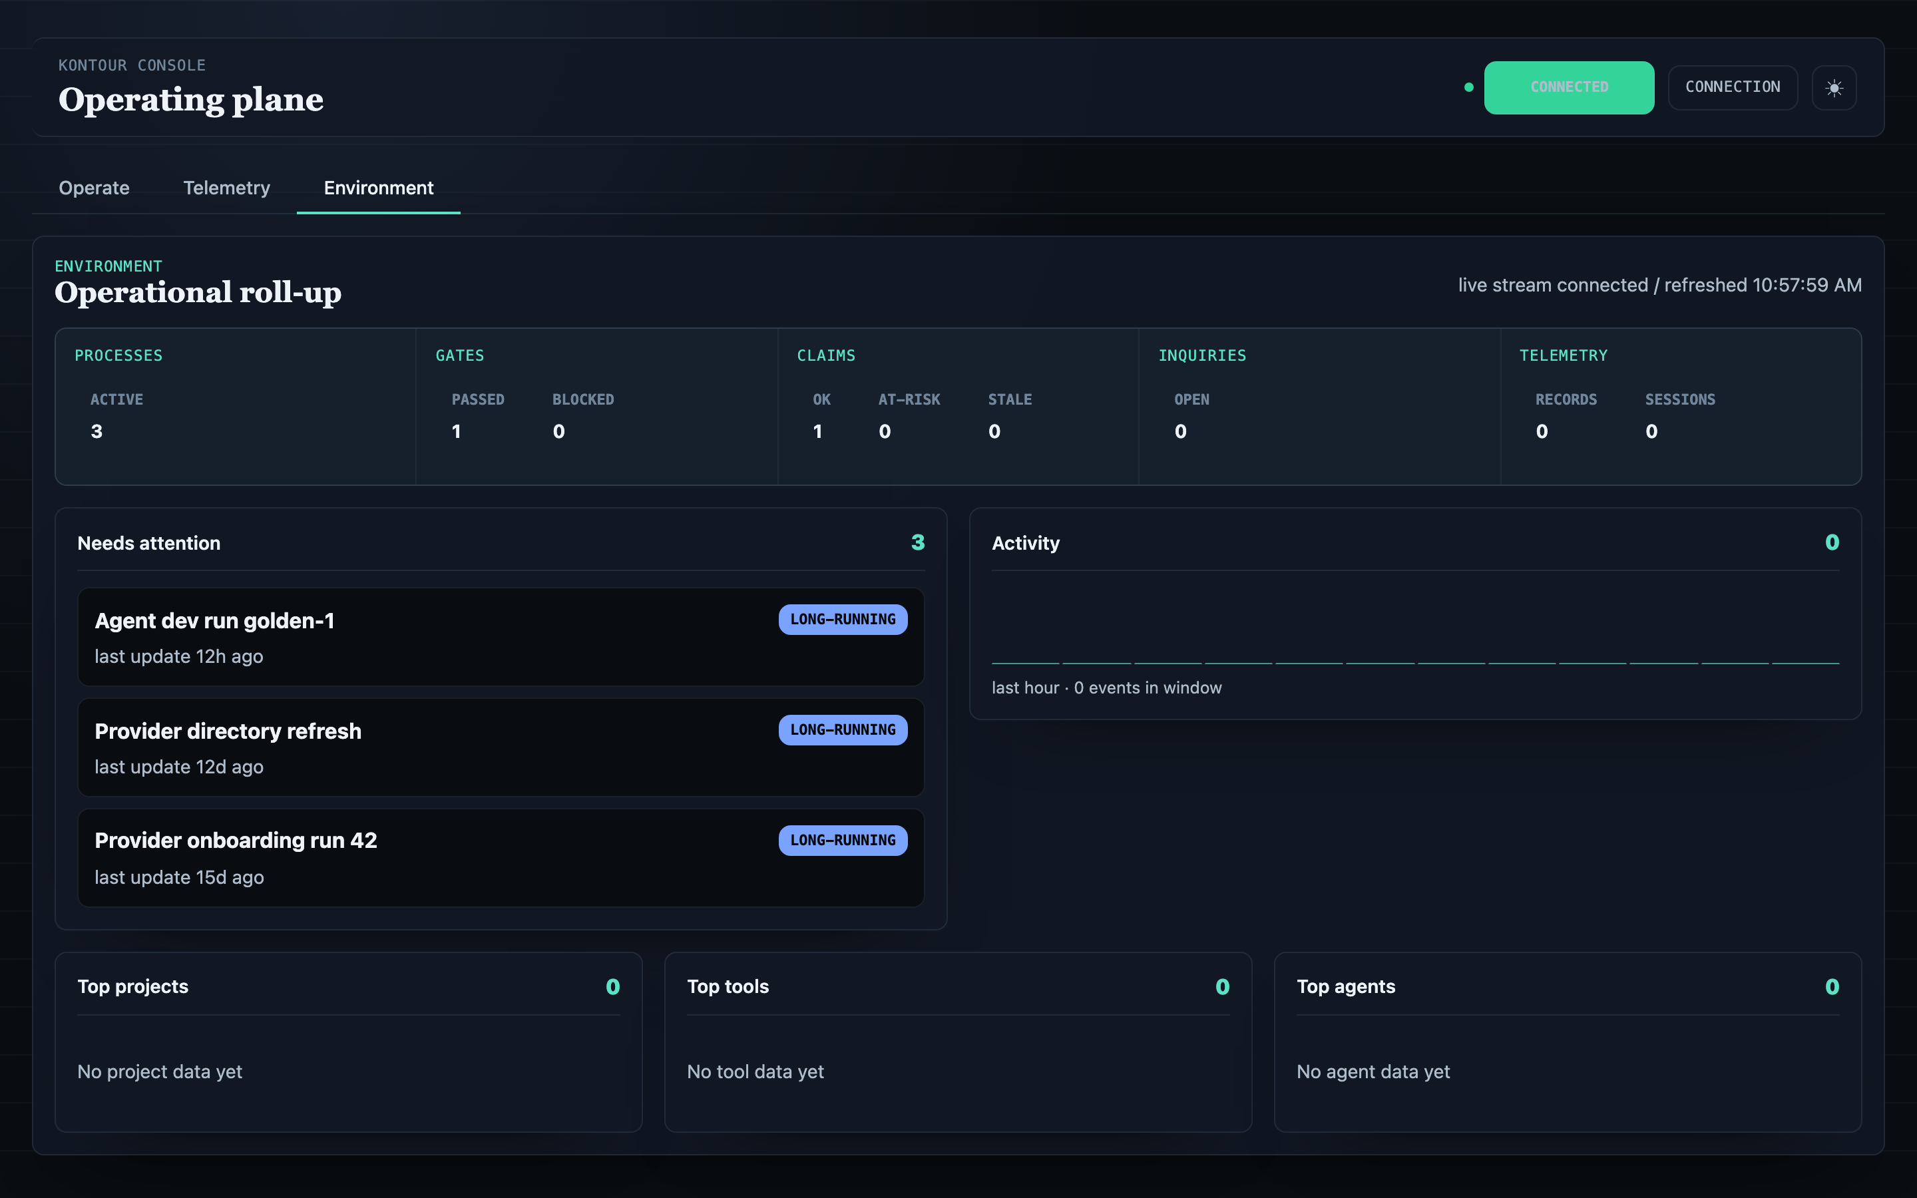Select the Environment tab
1917x1198 pixels.
click(379, 188)
